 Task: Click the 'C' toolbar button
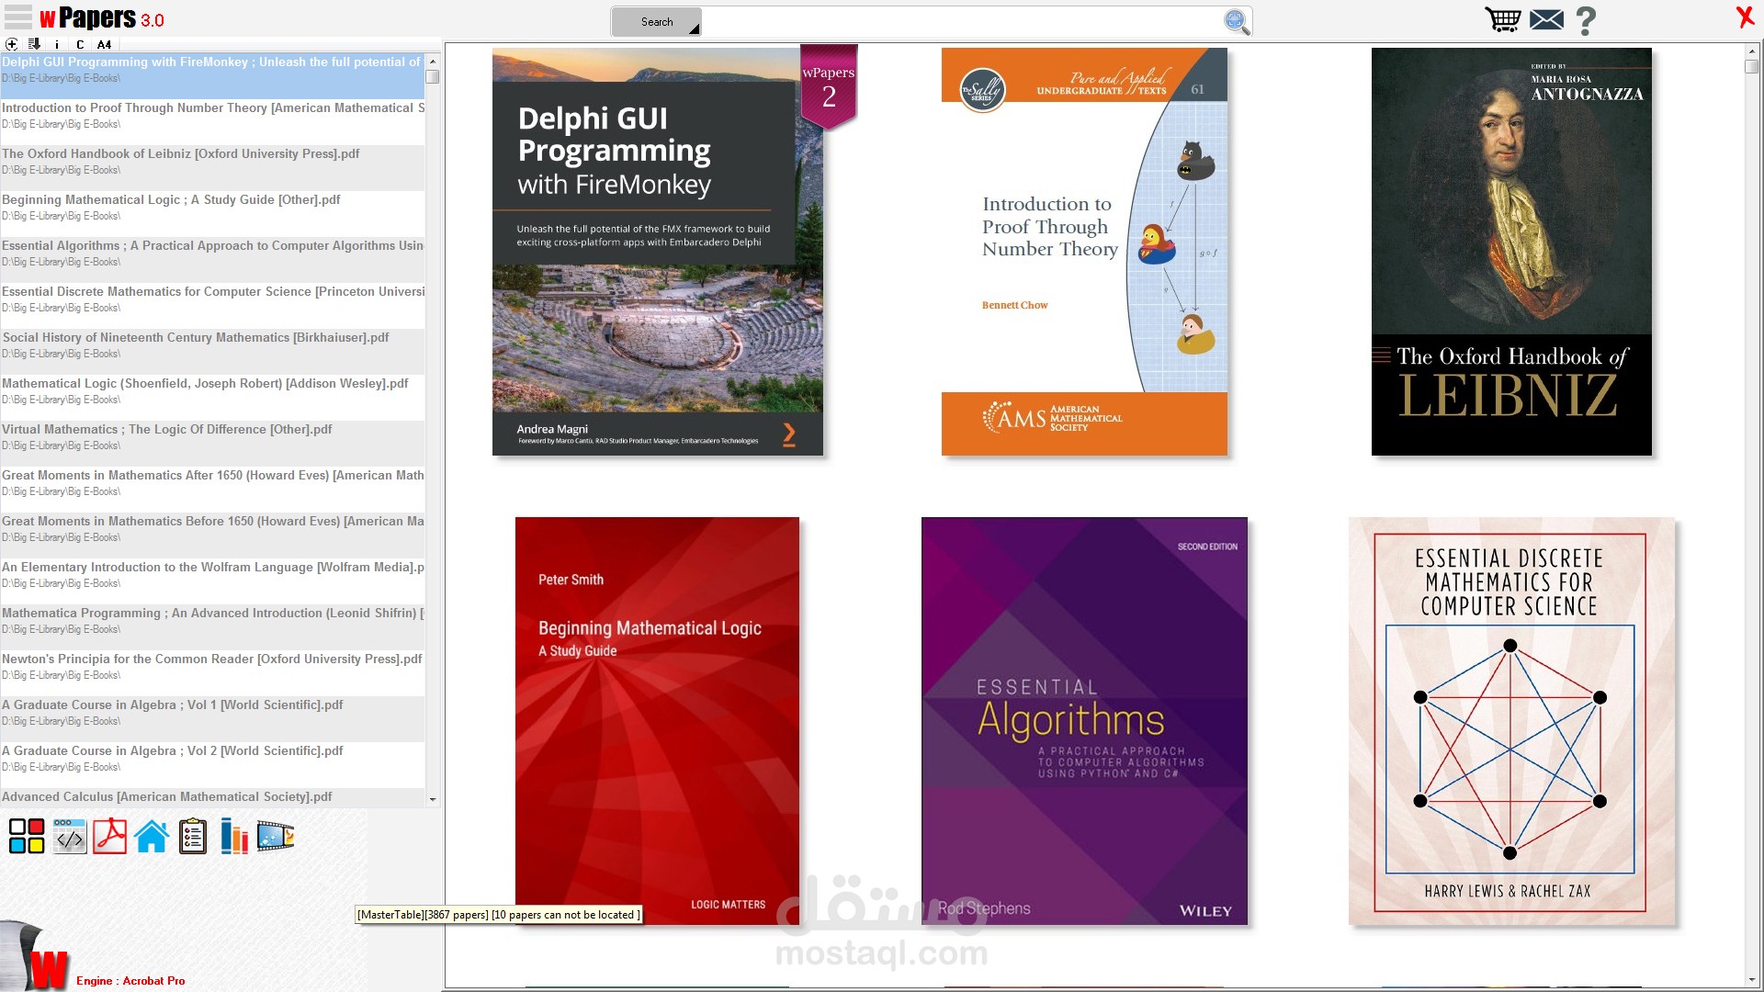click(80, 44)
